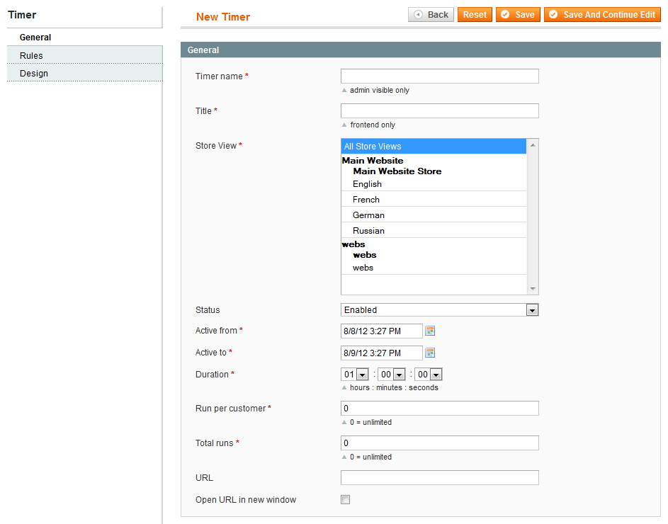This screenshot has height=524, width=668.
Task: Open calendar picker for Active from
Action: point(430,331)
